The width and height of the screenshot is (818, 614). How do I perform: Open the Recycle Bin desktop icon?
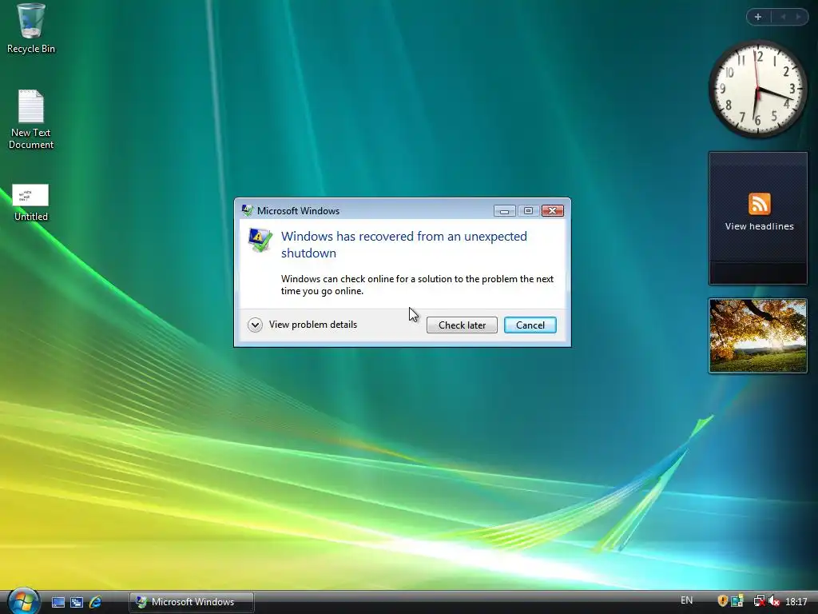tap(31, 29)
